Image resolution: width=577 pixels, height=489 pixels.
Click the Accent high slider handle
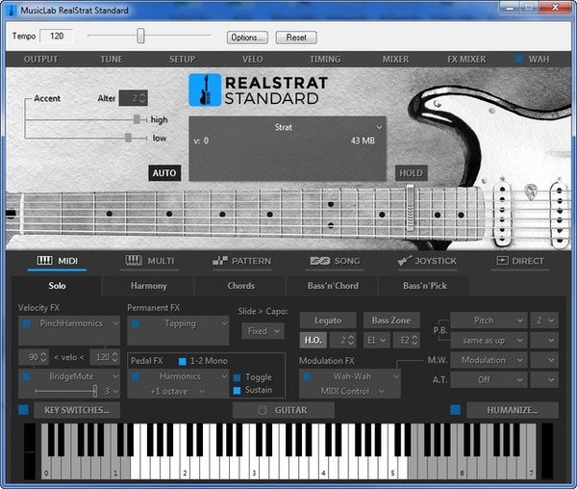(137, 119)
